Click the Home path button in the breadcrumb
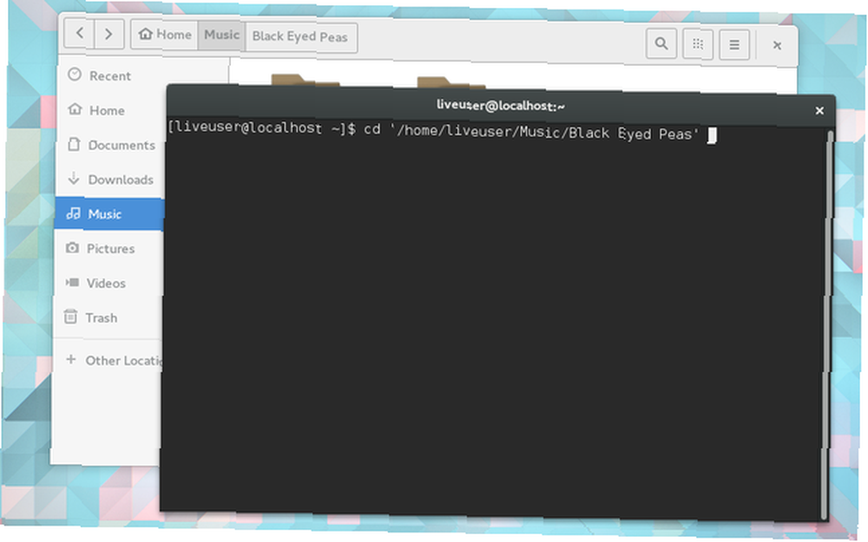This screenshot has width=868, height=542. (164, 35)
